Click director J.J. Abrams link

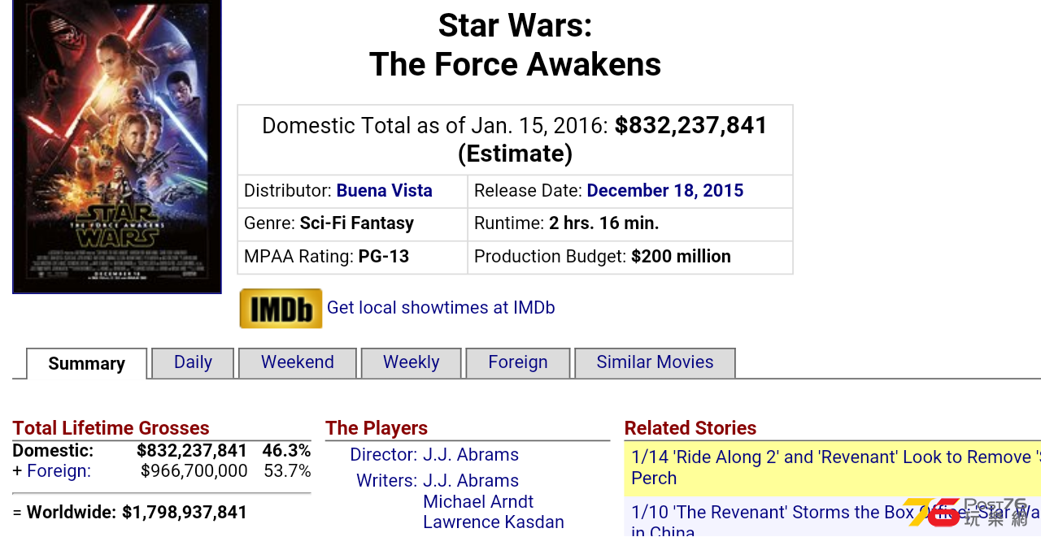471,455
